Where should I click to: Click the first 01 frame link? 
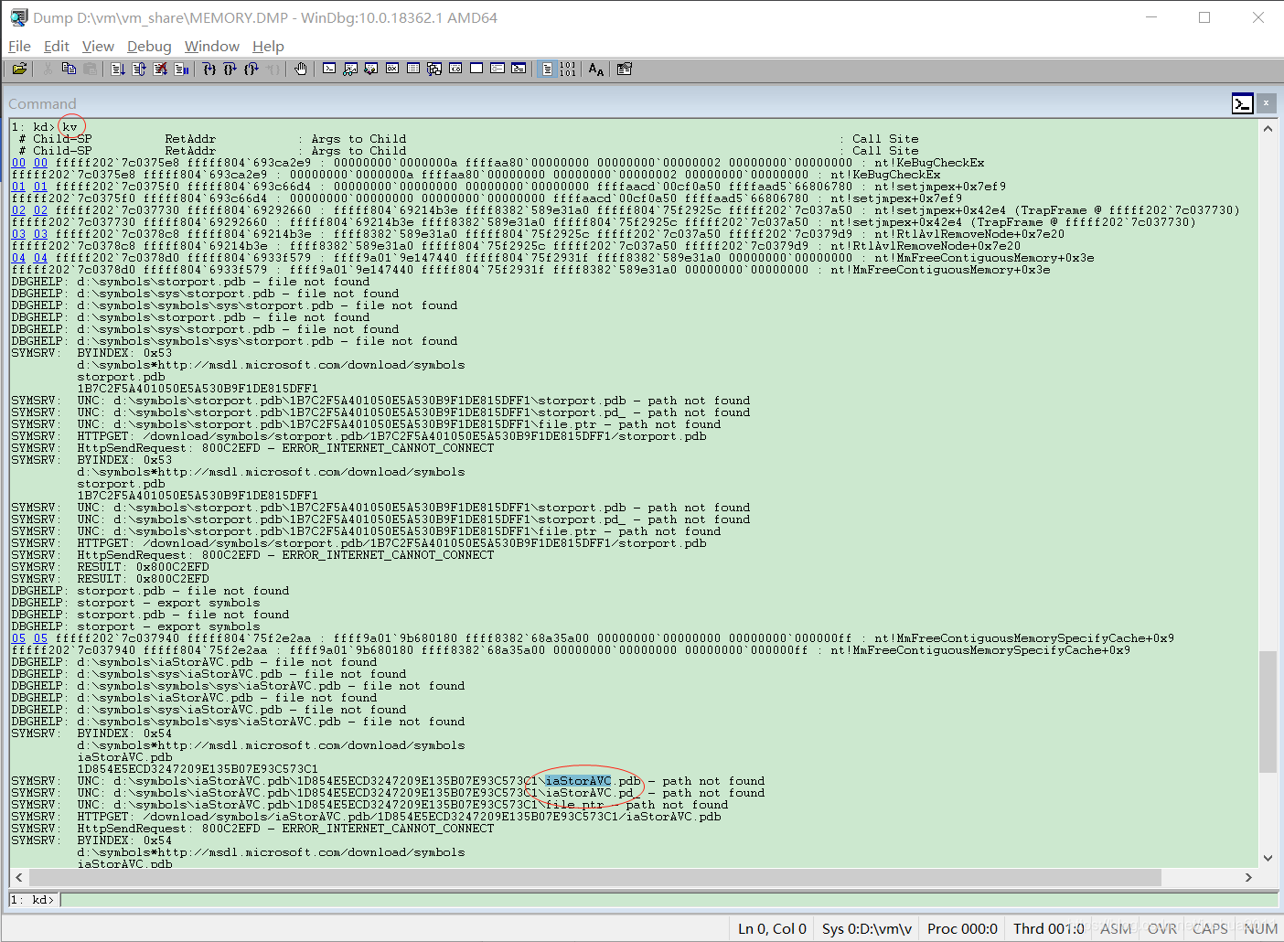pos(18,187)
